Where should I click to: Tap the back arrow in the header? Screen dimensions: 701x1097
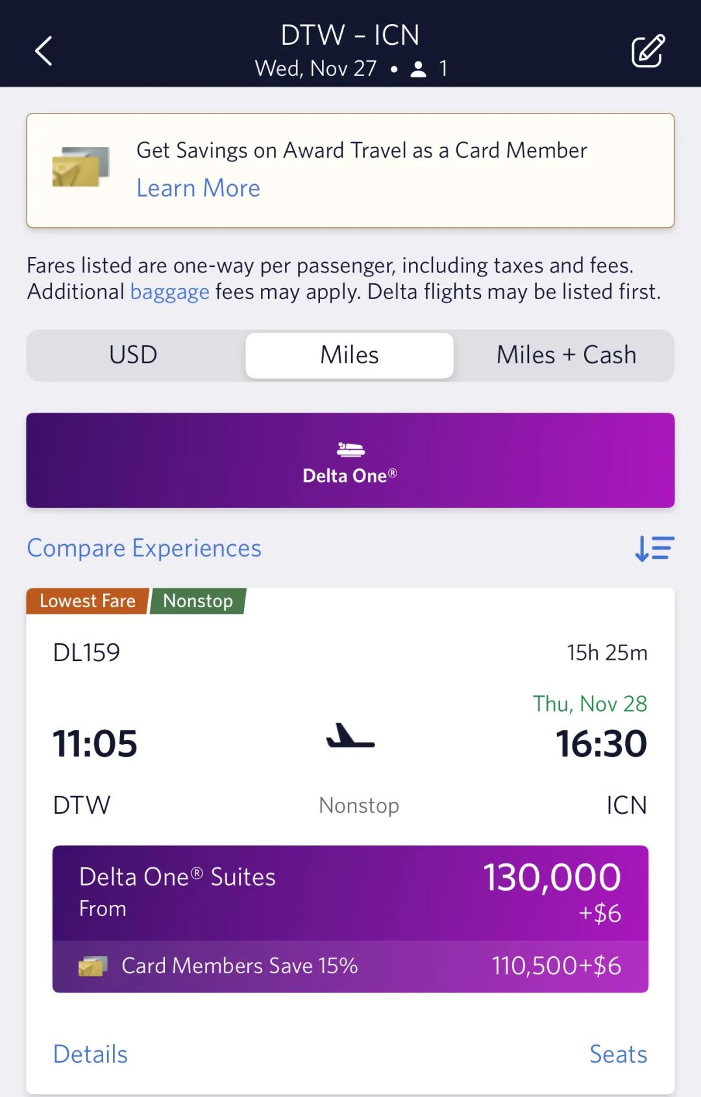(43, 51)
